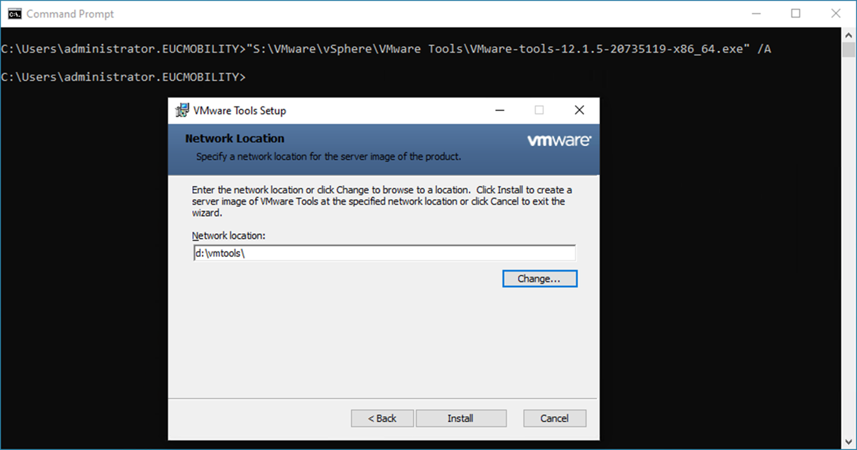Image resolution: width=857 pixels, height=450 pixels.
Task: Maximize the Command Prompt window
Action: pos(796,13)
